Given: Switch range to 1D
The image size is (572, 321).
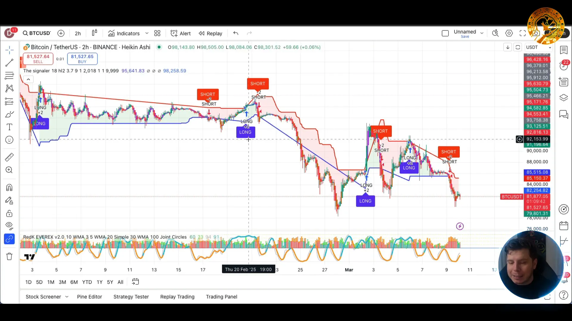Looking at the screenshot, I should pos(28,282).
